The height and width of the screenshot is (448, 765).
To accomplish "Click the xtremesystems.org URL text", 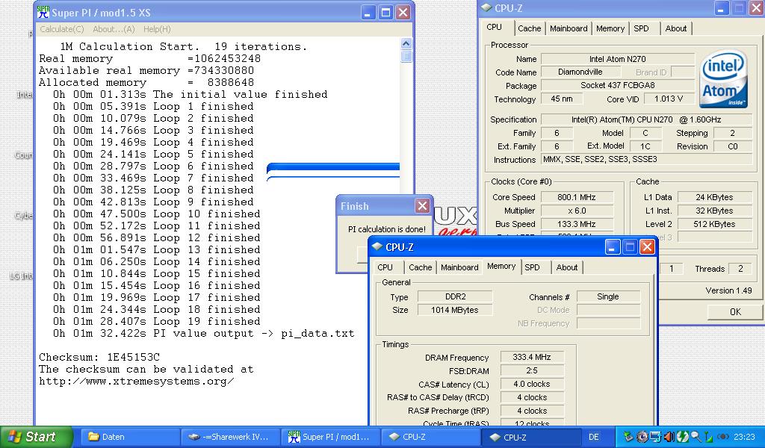I will (137, 382).
